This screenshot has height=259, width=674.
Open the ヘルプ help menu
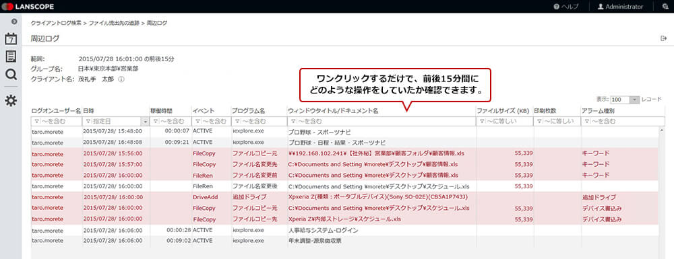coord(565,7)
